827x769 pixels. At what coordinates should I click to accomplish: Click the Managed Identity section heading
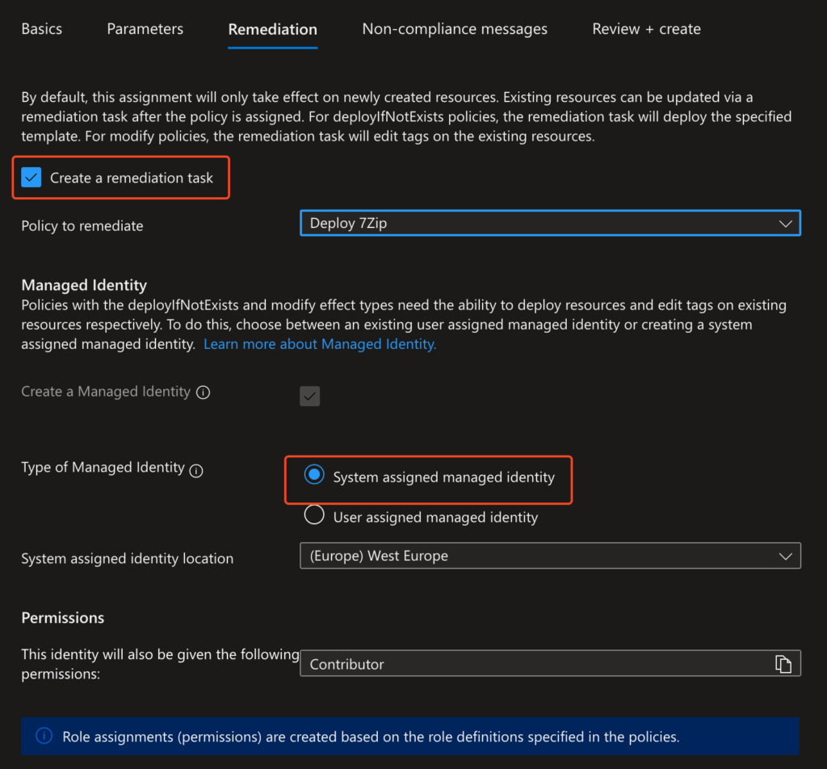[x=84, y=285]
